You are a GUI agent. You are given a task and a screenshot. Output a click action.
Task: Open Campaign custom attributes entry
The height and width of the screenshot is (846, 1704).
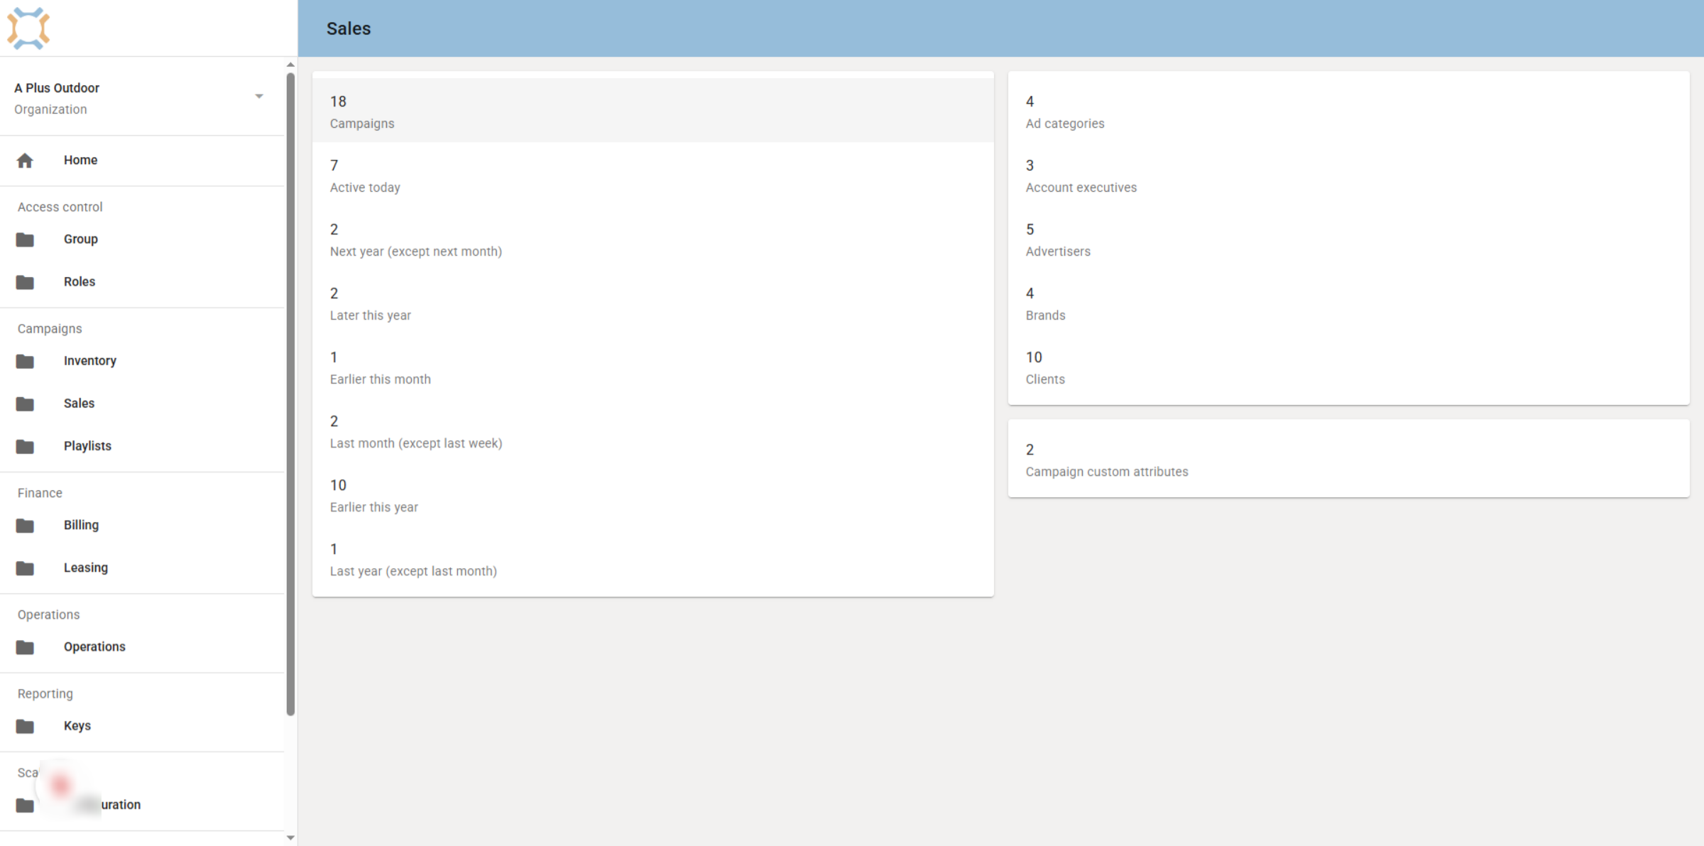(x=1349, y=458)
